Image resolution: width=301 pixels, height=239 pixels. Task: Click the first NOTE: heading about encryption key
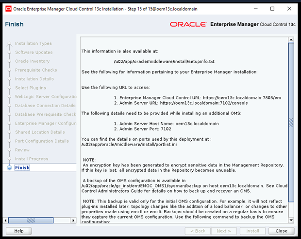tap(89, 160)
